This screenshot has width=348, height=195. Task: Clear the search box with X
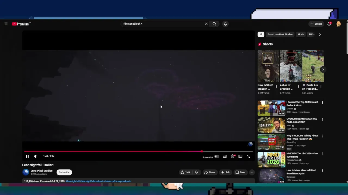tap(206, 24)
